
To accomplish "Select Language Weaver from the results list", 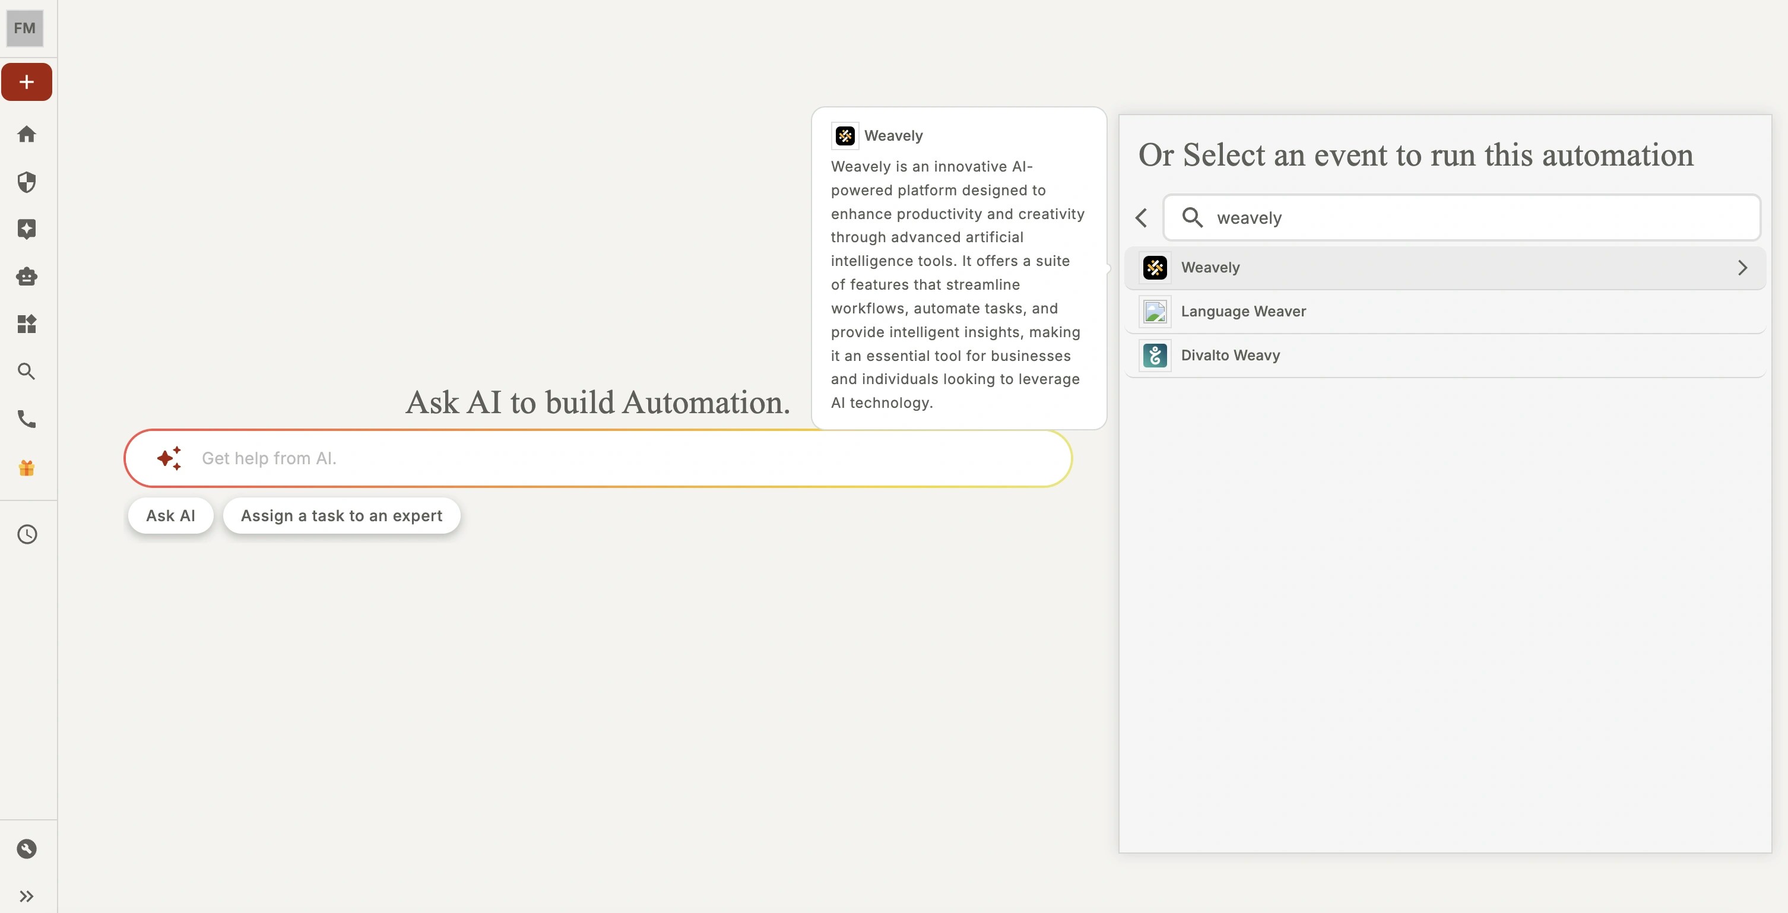I will [1243, 311].
